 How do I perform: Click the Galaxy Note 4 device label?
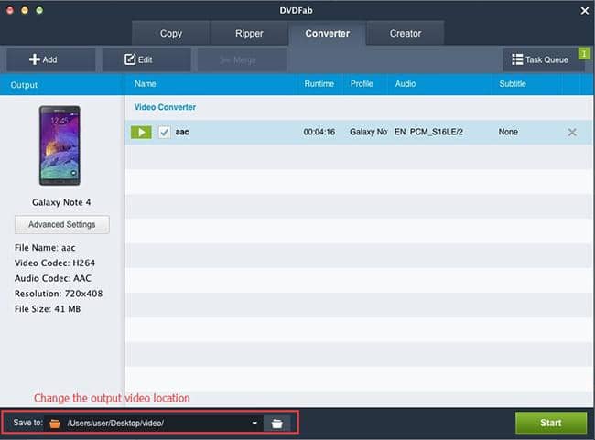coord(61,202)
